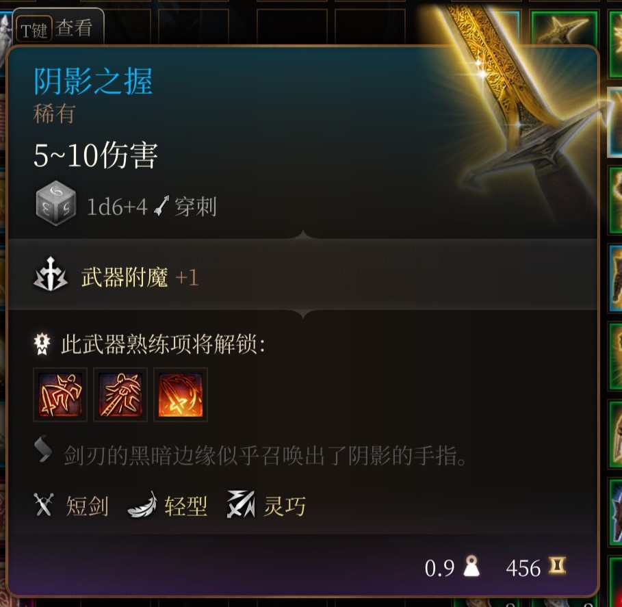
Task: Select the green star inventory slot
Action: [x=564, y=28]
